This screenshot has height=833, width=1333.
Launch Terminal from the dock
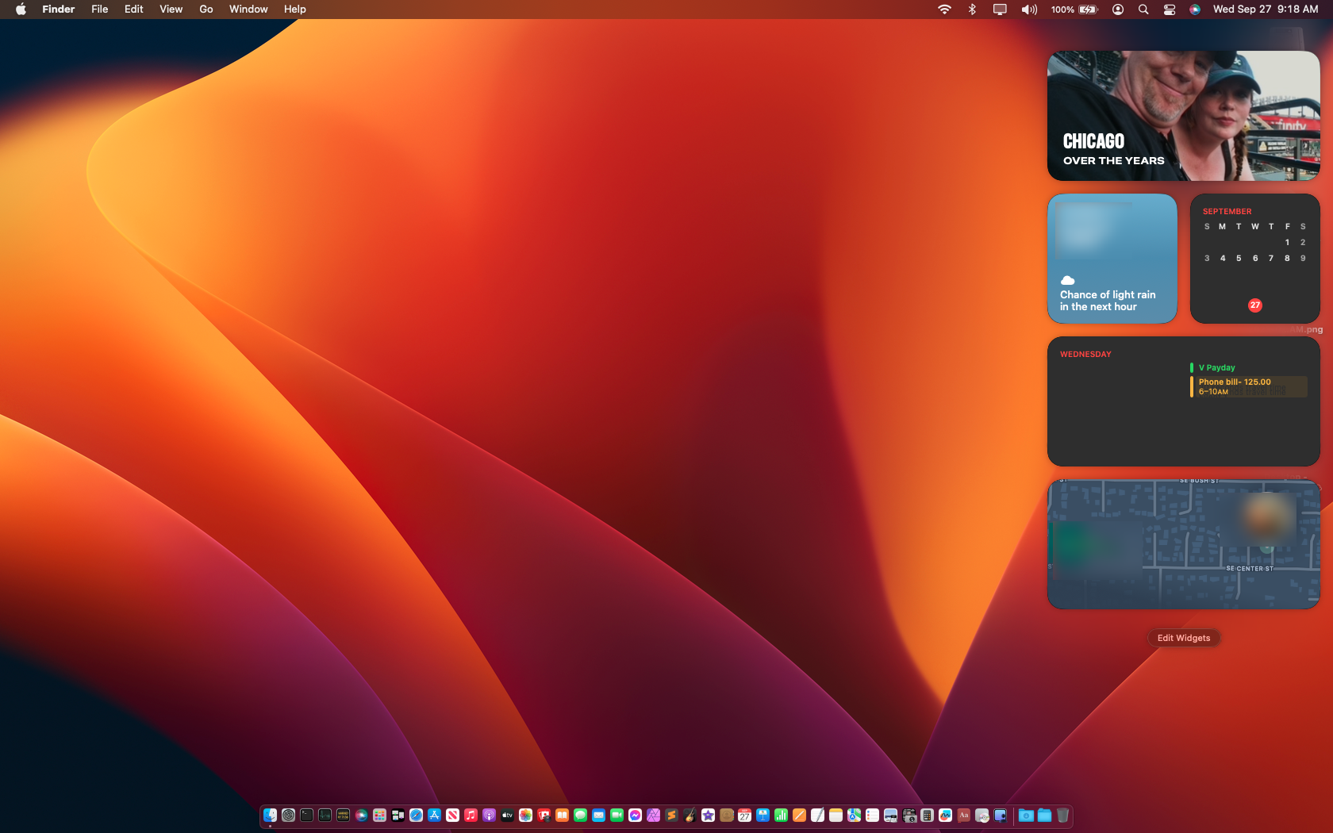(x=306, y=815)
